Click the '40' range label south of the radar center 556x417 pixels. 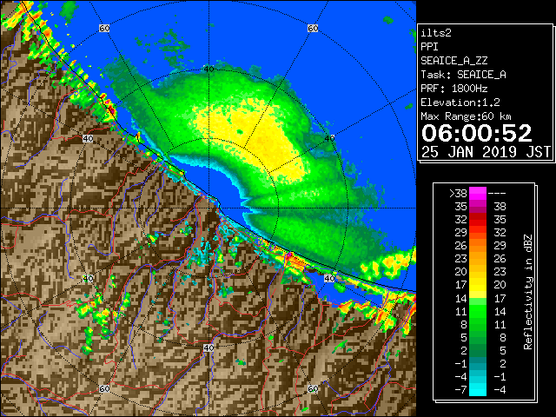[x=208, y=347]
